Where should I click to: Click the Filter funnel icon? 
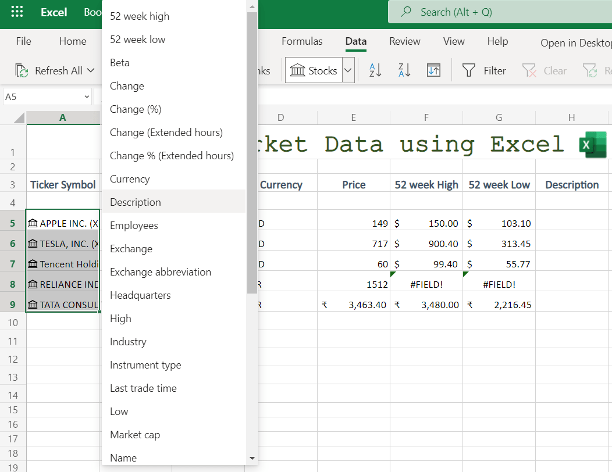point(468,70)
